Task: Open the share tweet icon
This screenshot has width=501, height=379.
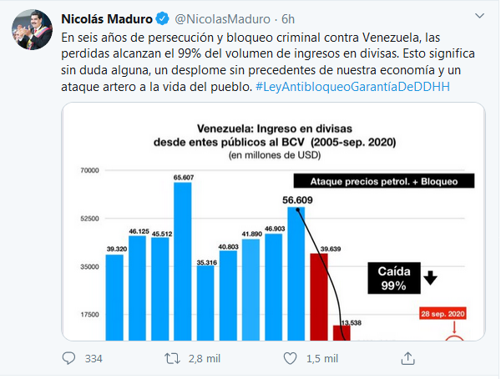Action: pyautogui.click(x=407, y=358)
